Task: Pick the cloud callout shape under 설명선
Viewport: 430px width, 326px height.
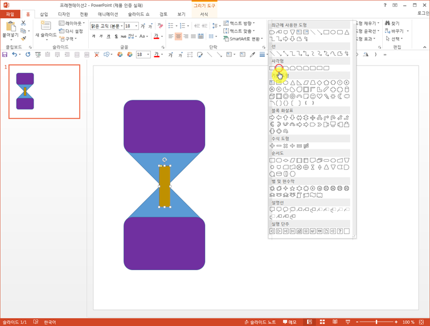Action: click(x=292, y=209)
